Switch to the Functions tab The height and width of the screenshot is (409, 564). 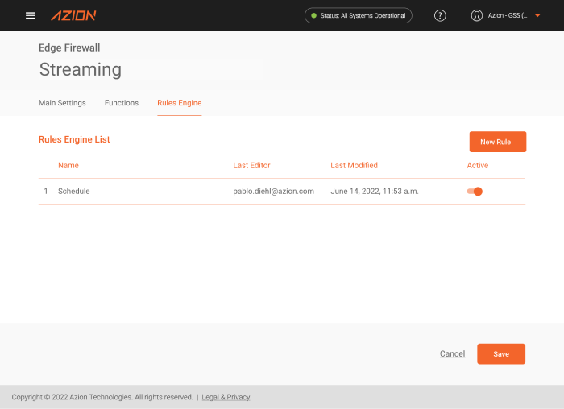point(122,103)
